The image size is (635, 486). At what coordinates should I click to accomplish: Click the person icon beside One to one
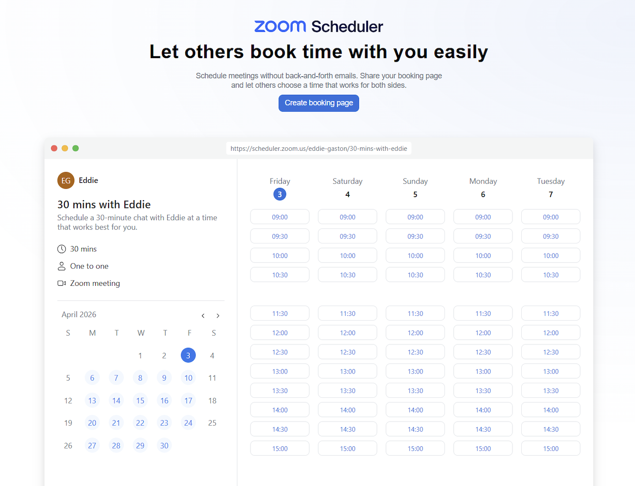click(62, 266)
